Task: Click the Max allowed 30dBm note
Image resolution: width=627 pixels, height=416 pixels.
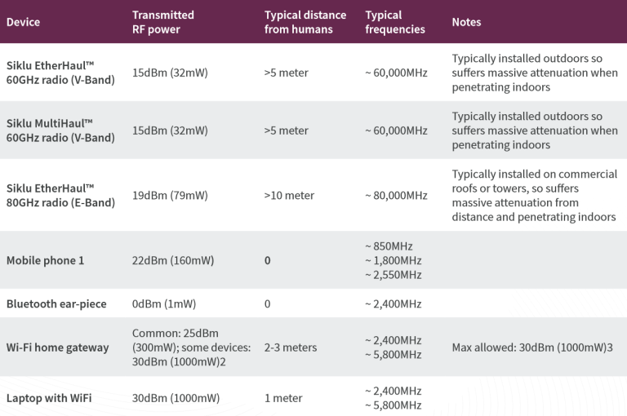Action: click(532, 347)
